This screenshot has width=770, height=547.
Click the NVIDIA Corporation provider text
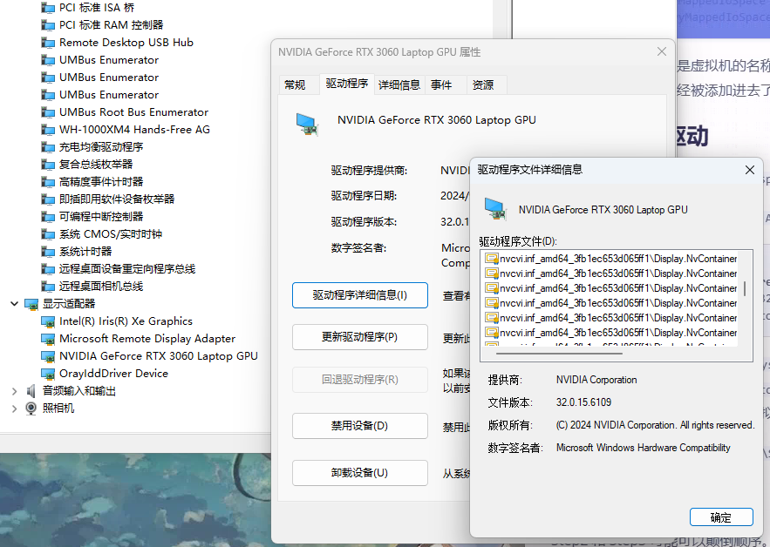[x=596, y=380]
